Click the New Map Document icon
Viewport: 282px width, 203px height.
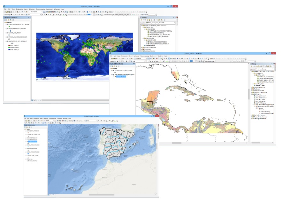[x=5, y=12]
